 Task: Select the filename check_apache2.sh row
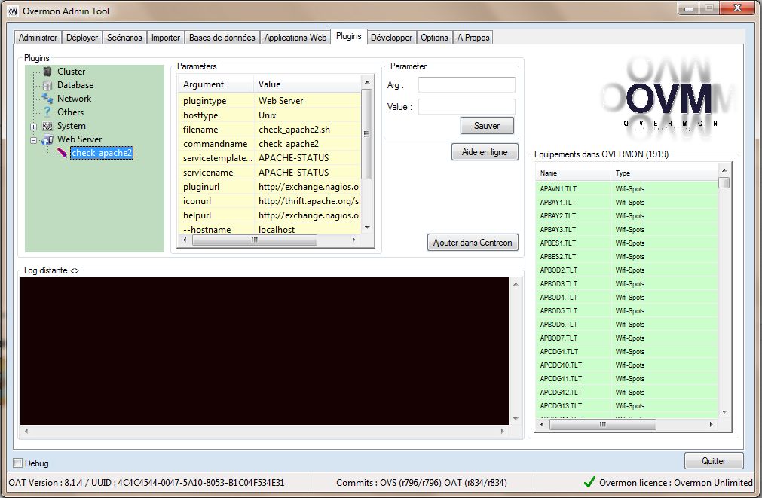[x=270, y=130]
